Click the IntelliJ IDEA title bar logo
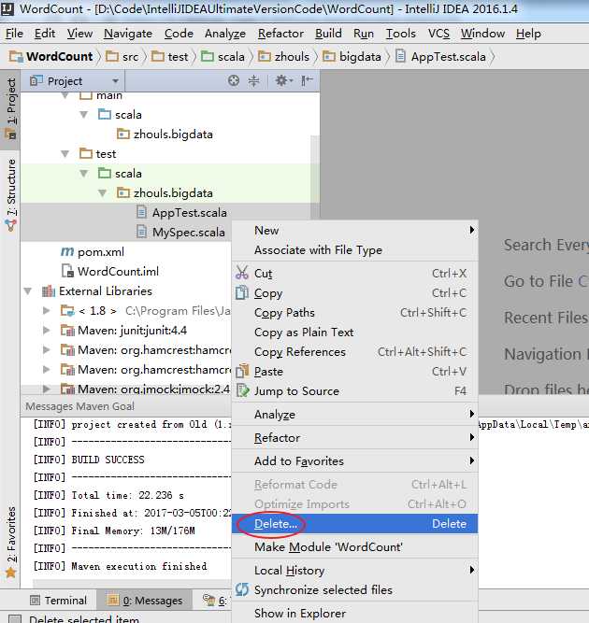589x623 pixels. [x=7, y=8]
